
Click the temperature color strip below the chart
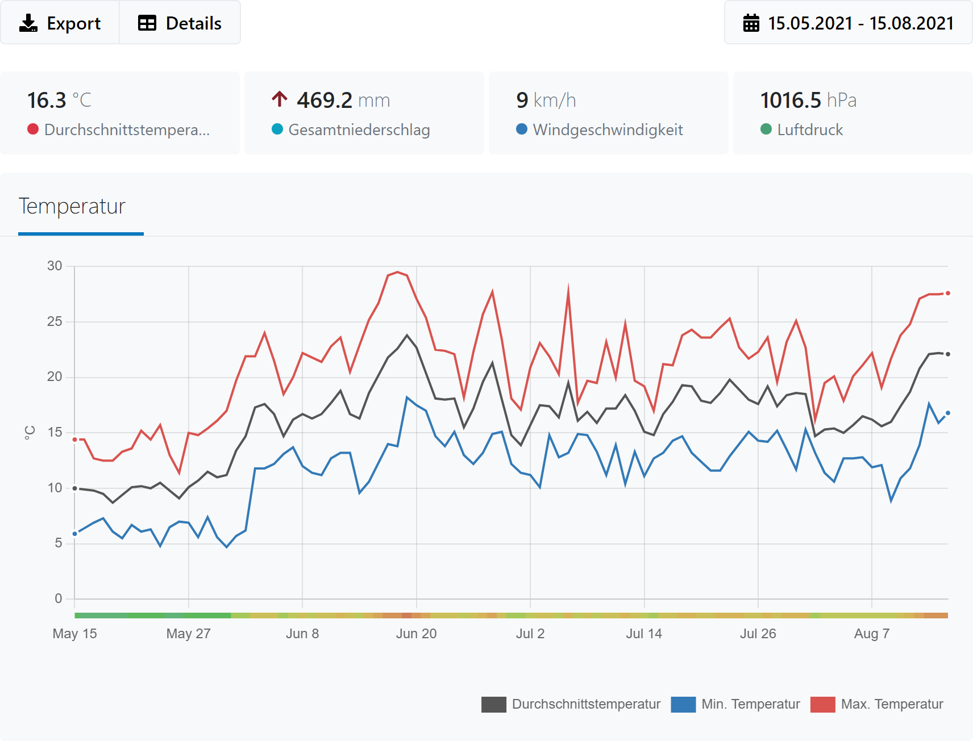pos(511,616)
